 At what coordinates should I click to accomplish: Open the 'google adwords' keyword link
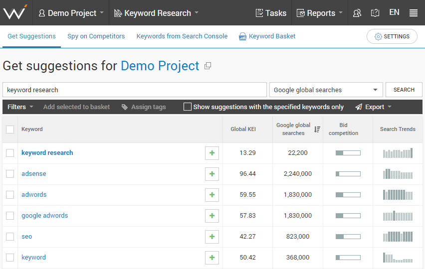45,216
